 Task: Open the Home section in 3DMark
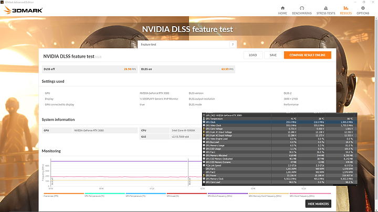pos(282,10)
